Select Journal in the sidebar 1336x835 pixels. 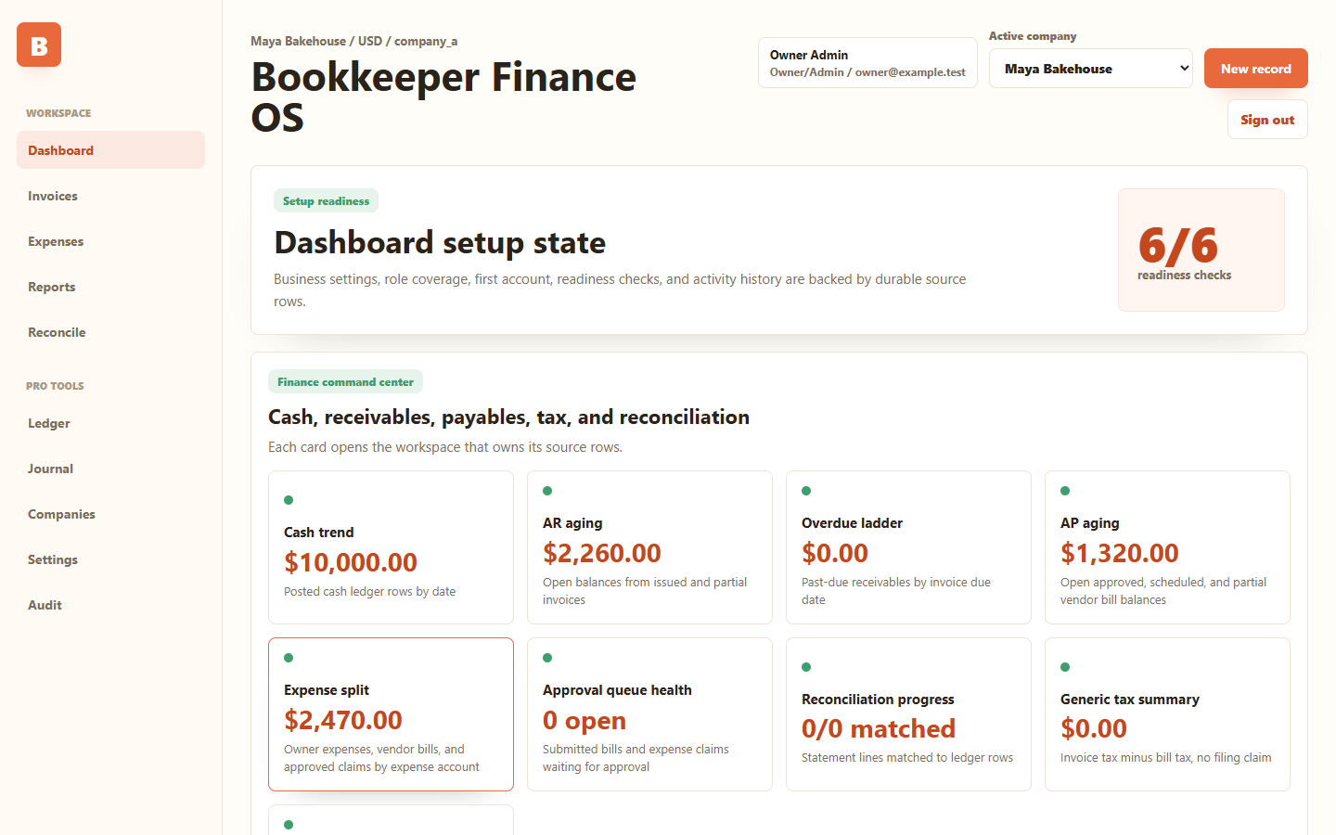(x=110, y=469)
